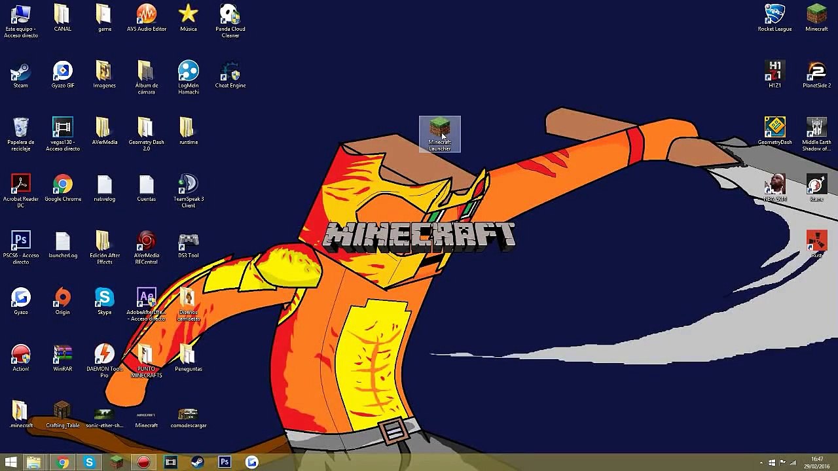Select the Imagenes folder
Viewport: 838px width, 471px height.
(x=104, y=75)
